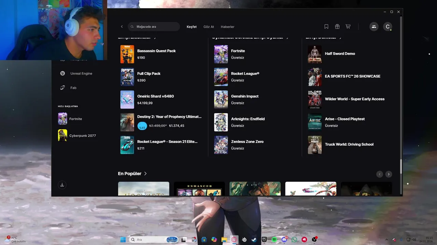Open WhatsApp from the taskbar
The height and width of the screenshot is (245, 437).
pos(294,240)
